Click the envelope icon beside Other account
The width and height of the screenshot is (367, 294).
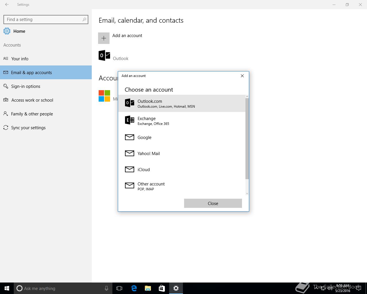[x=130, y=185]
